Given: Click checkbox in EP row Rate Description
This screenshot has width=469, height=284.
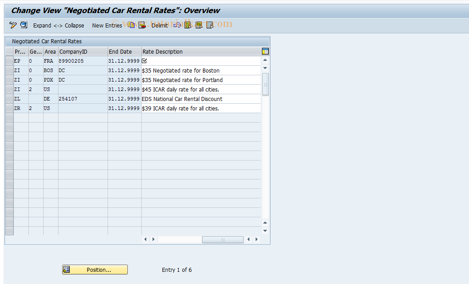Looking at the screenshot, I should click(x=144, y=61).
